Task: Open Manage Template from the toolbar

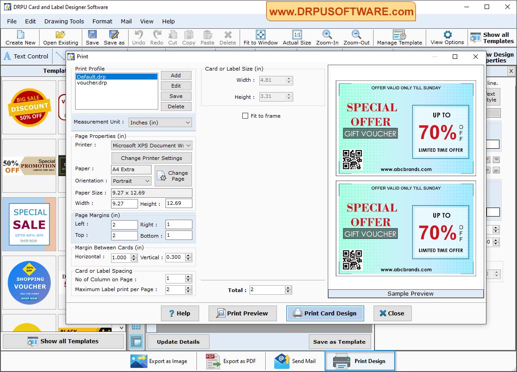Action: click(399, 37)
